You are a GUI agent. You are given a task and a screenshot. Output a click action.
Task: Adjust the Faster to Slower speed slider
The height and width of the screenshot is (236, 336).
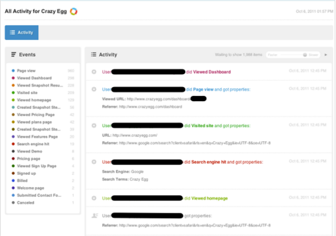click(293, 55)
